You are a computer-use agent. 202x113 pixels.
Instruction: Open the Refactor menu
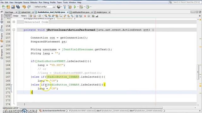click(x=34, y=3)
